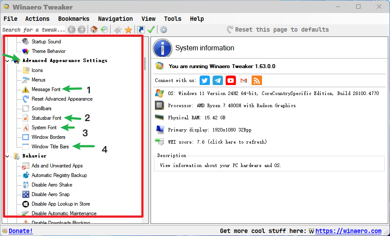
Task: Click the Search for a tweak field
Action: tap(33, 29)
